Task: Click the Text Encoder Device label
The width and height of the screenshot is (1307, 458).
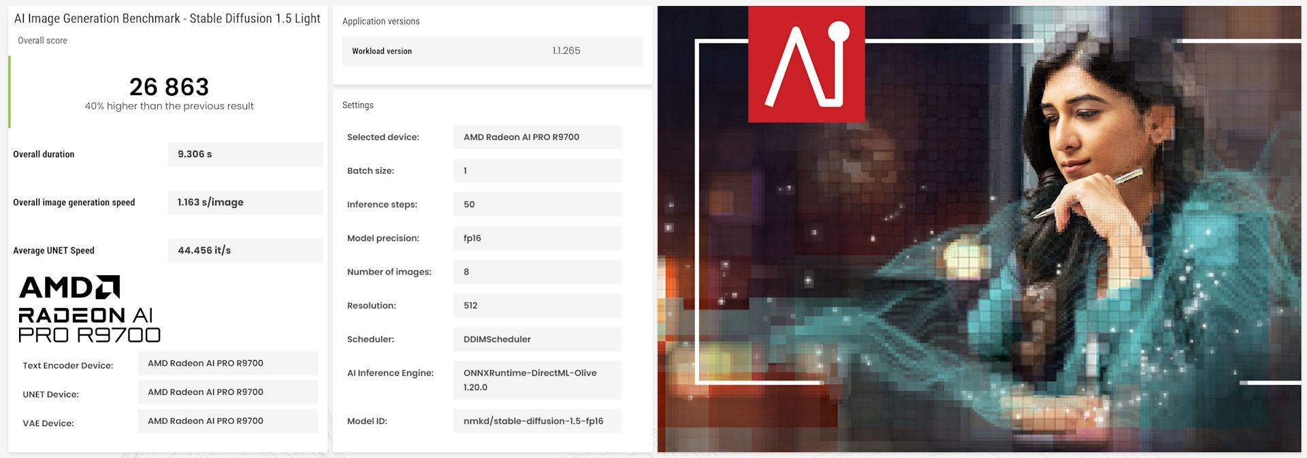Action: coord(68,366)
